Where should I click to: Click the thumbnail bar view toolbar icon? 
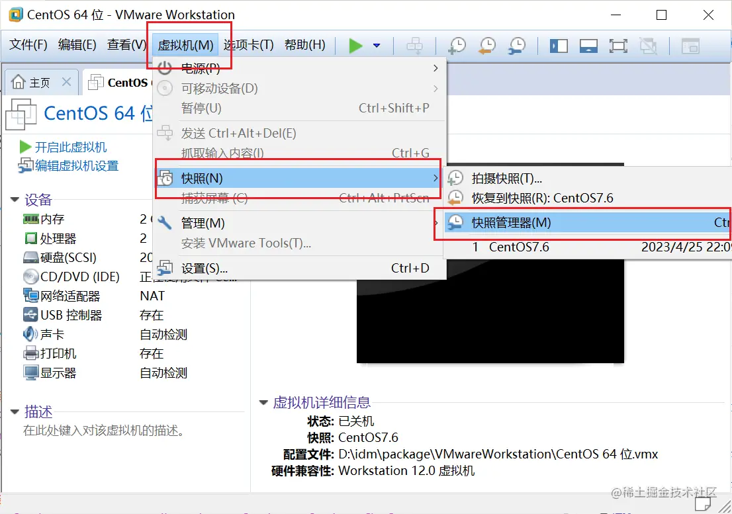[x=588, y=46]
